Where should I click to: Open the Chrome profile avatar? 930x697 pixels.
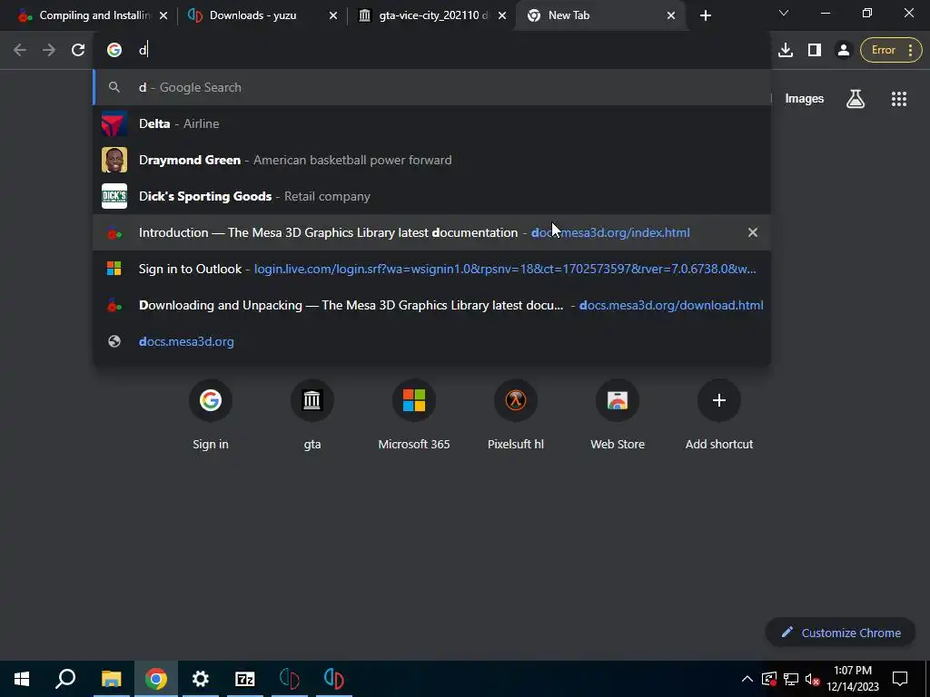843,50
